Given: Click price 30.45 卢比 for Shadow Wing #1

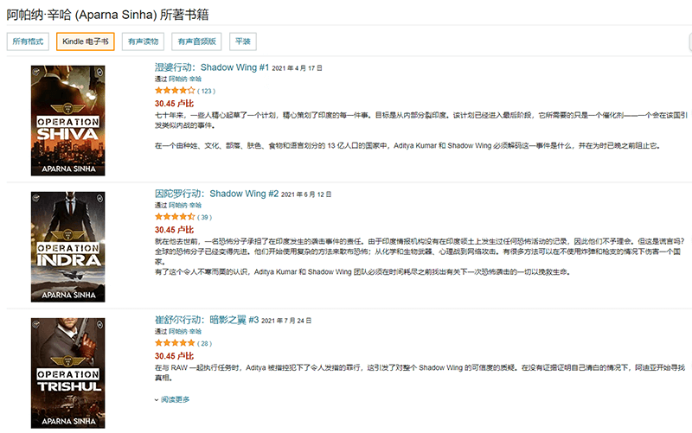Looking at the screenshot, I should [174, 104].
